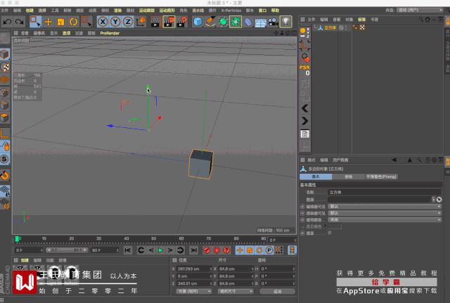Open the spline pen tool
The image size is (450, 303).
tap(210, 22)
